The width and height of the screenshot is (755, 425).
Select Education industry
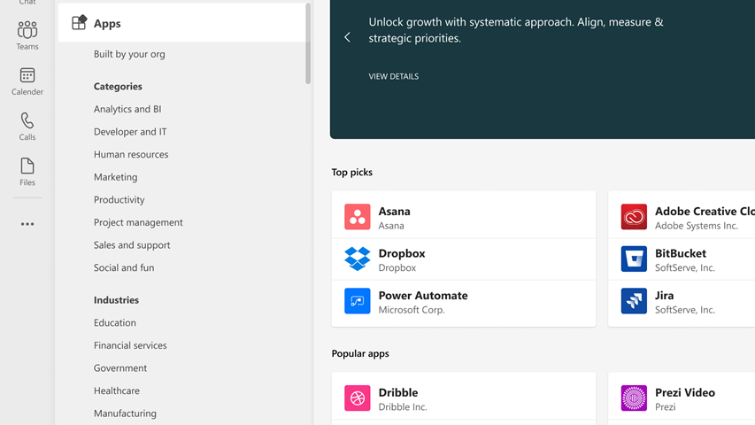[x=114, y=322]
